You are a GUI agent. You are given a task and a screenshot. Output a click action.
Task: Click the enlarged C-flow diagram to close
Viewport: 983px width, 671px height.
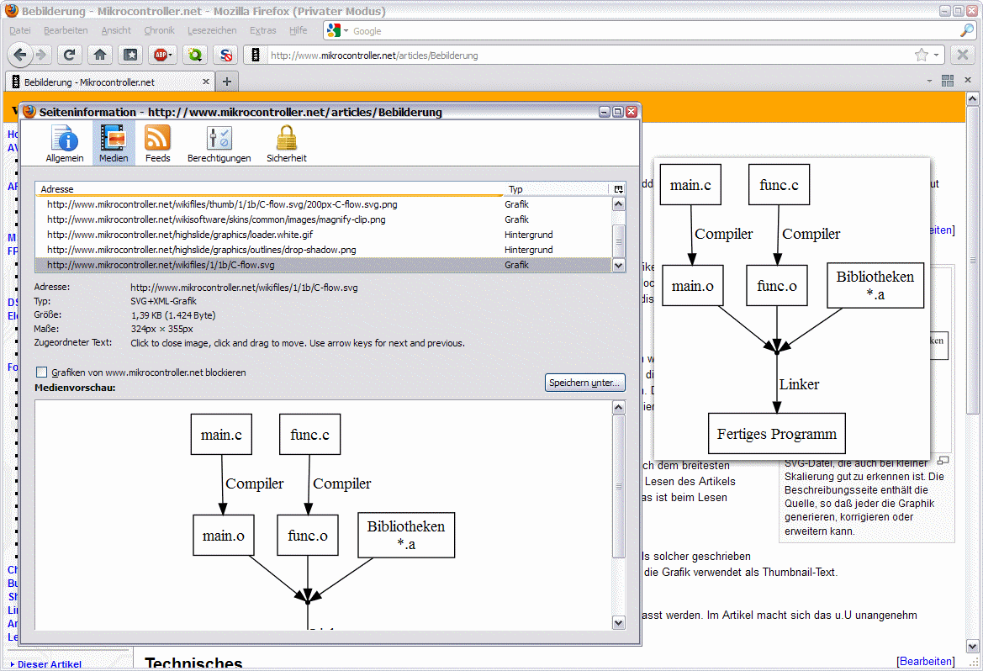792,309
